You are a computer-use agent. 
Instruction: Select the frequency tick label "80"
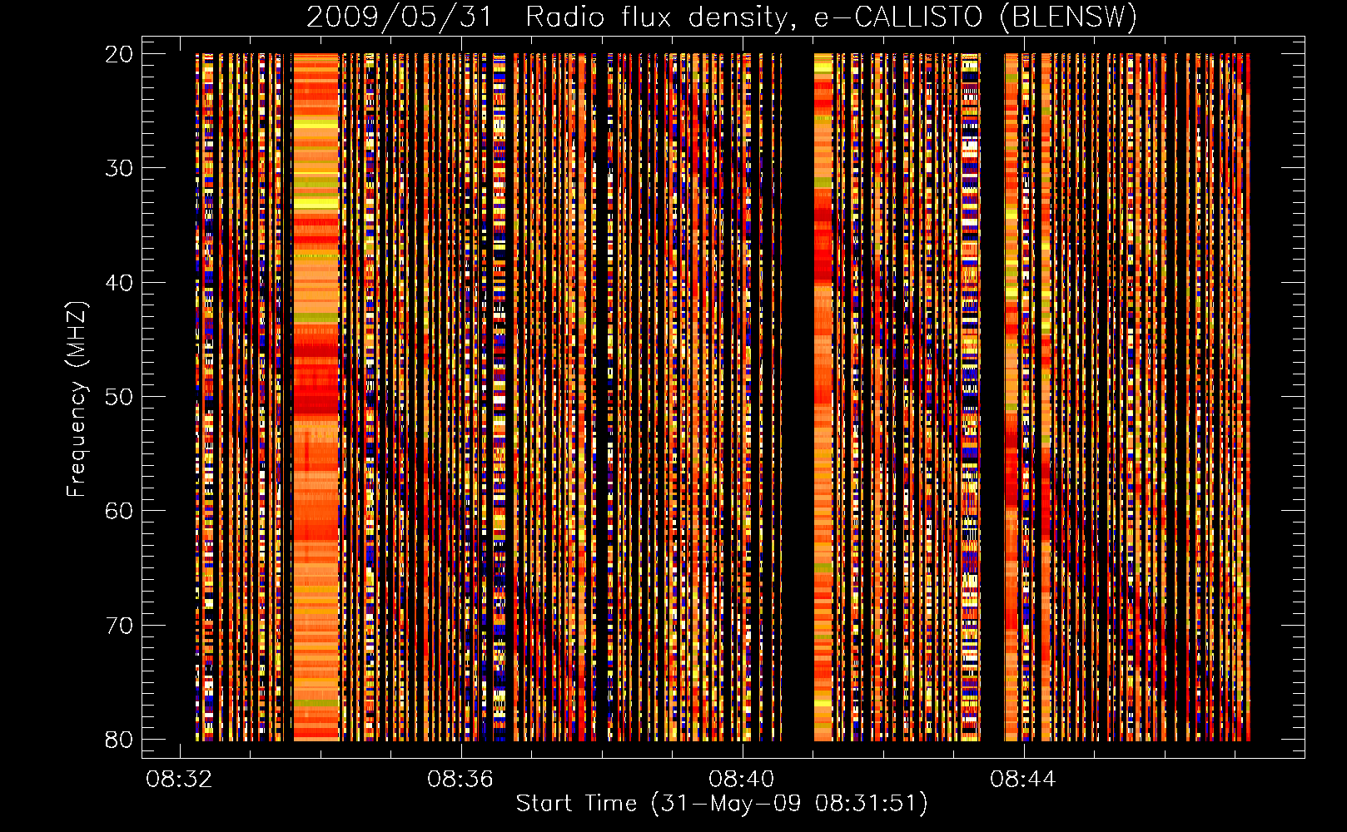pyautogui.click(x=119, y=740)
